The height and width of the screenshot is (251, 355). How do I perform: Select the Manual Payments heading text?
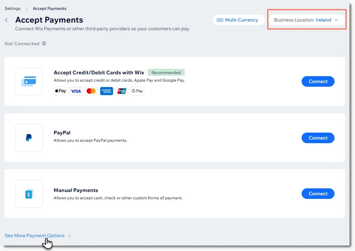click(76, 190)
